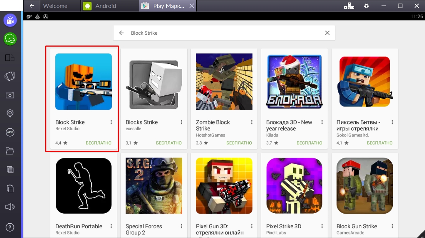Open the help question mark icon
Screen dimensions: 425x238
(x=10, y=227)
